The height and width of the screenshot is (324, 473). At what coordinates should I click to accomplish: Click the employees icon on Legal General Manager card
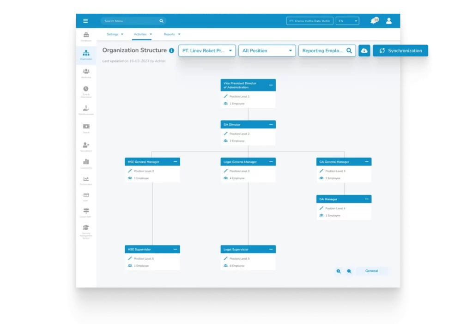point(225,178)
